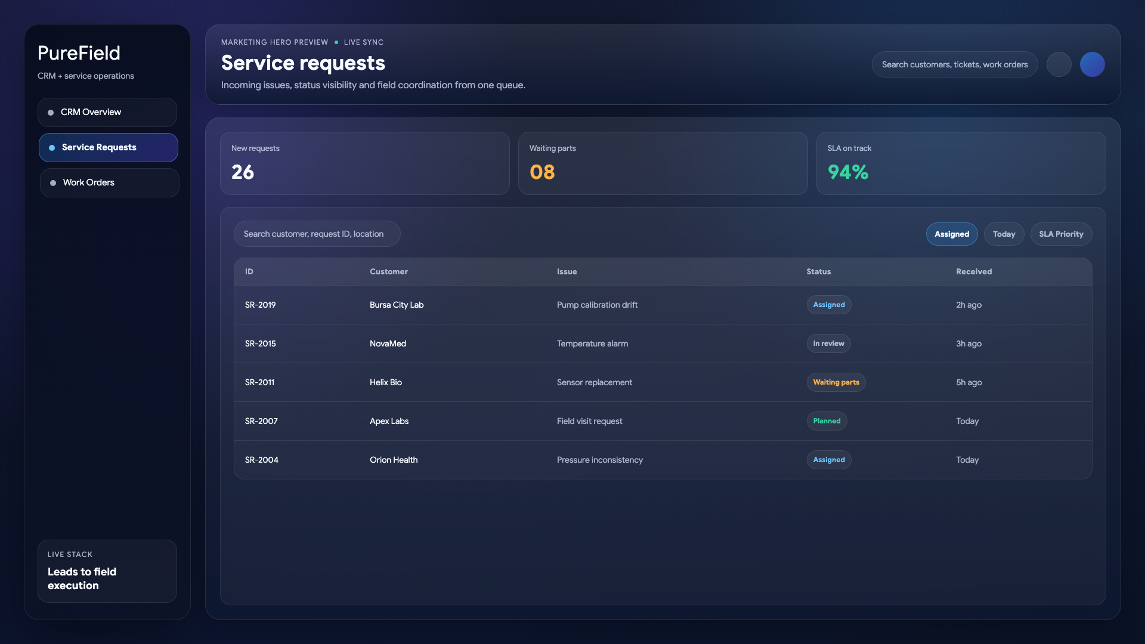Image resolution: width=1145 pixels, height=644 pixels.
Task: Select customer Apex Labs
Action: tap(389, 421)
